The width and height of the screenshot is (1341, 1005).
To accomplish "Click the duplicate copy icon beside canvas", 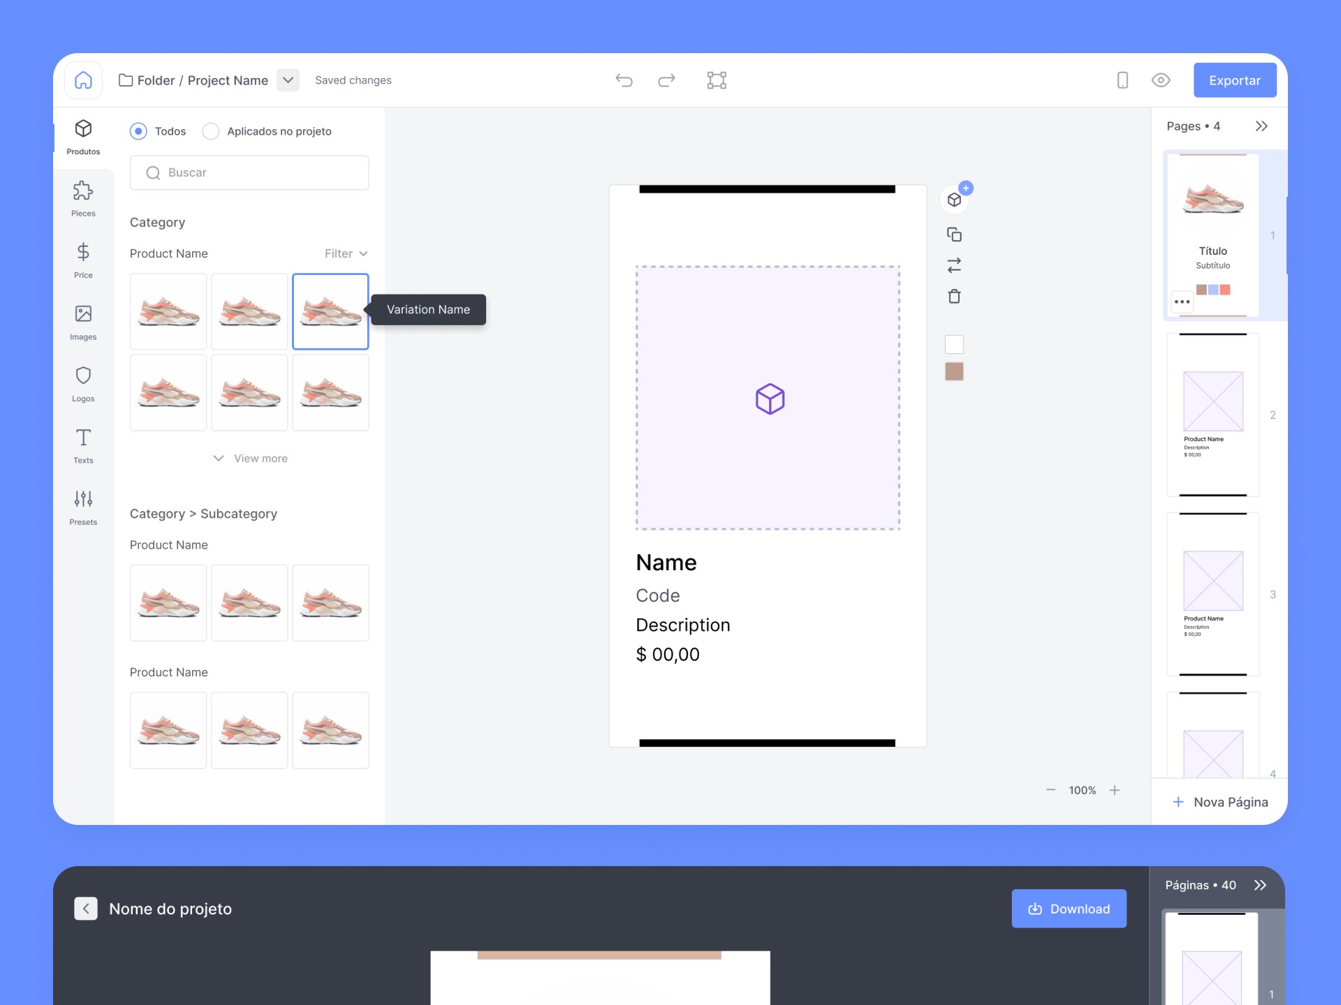I will click(x=954, y=234).
